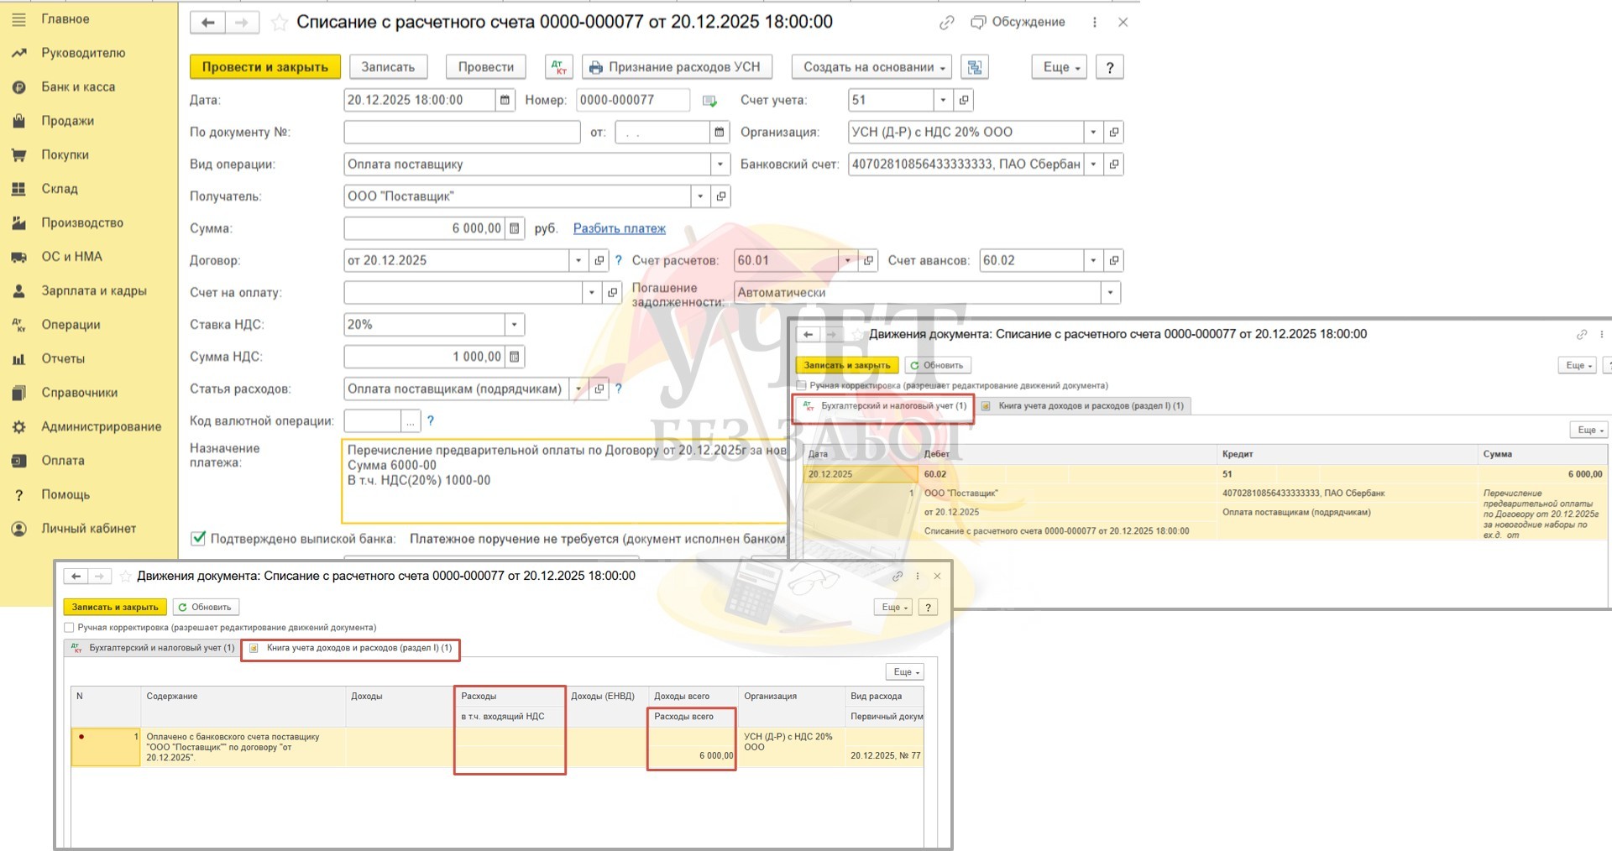Open Обсуждение discussion panel
The height and width of the screenshot is (851, 1612).
coord(1018,23)
